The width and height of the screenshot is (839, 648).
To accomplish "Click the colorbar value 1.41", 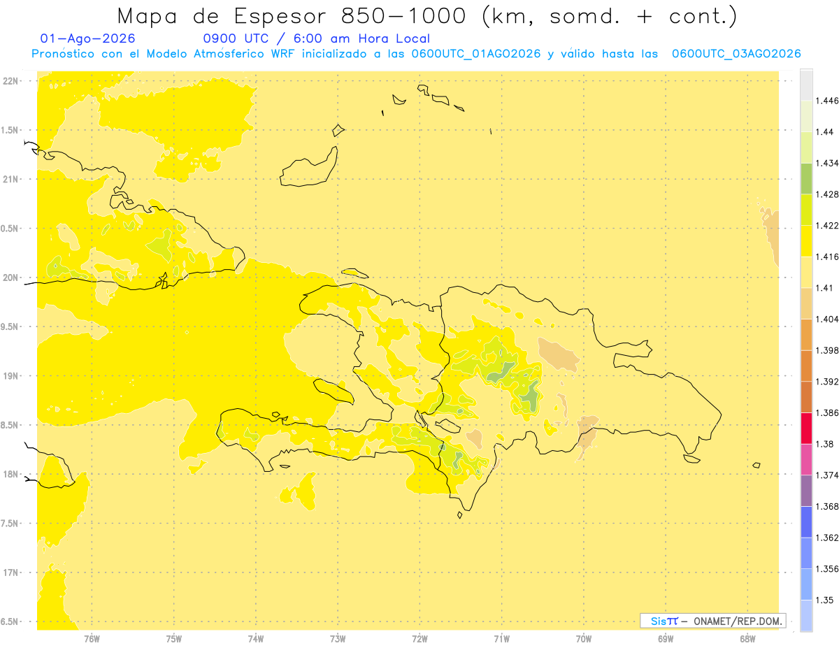I will (x=824, y=288).
